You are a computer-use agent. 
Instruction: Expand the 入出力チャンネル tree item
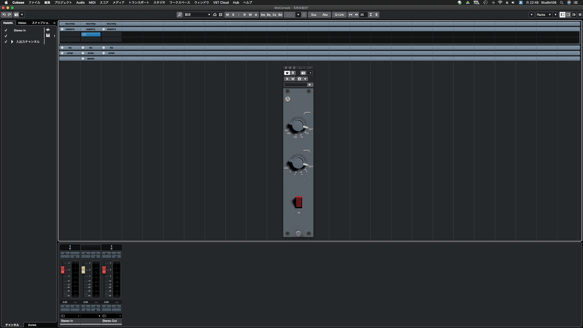[x=12, y=42]
